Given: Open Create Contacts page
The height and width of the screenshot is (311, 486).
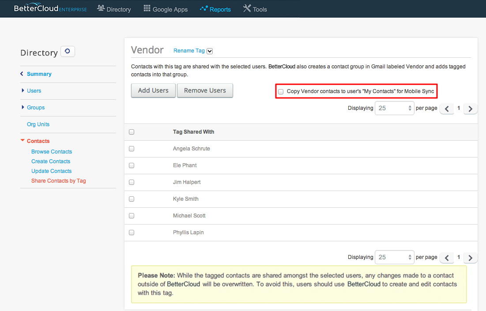Looking at the screenshot, I should [51, 161].
